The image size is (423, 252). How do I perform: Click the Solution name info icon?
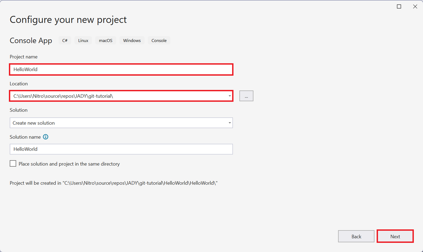tap(46, 137)
